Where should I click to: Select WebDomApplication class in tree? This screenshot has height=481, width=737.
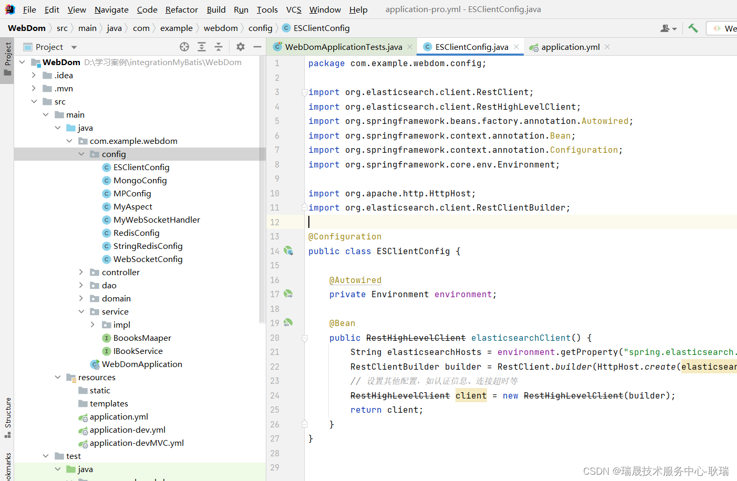pos(142,364)
